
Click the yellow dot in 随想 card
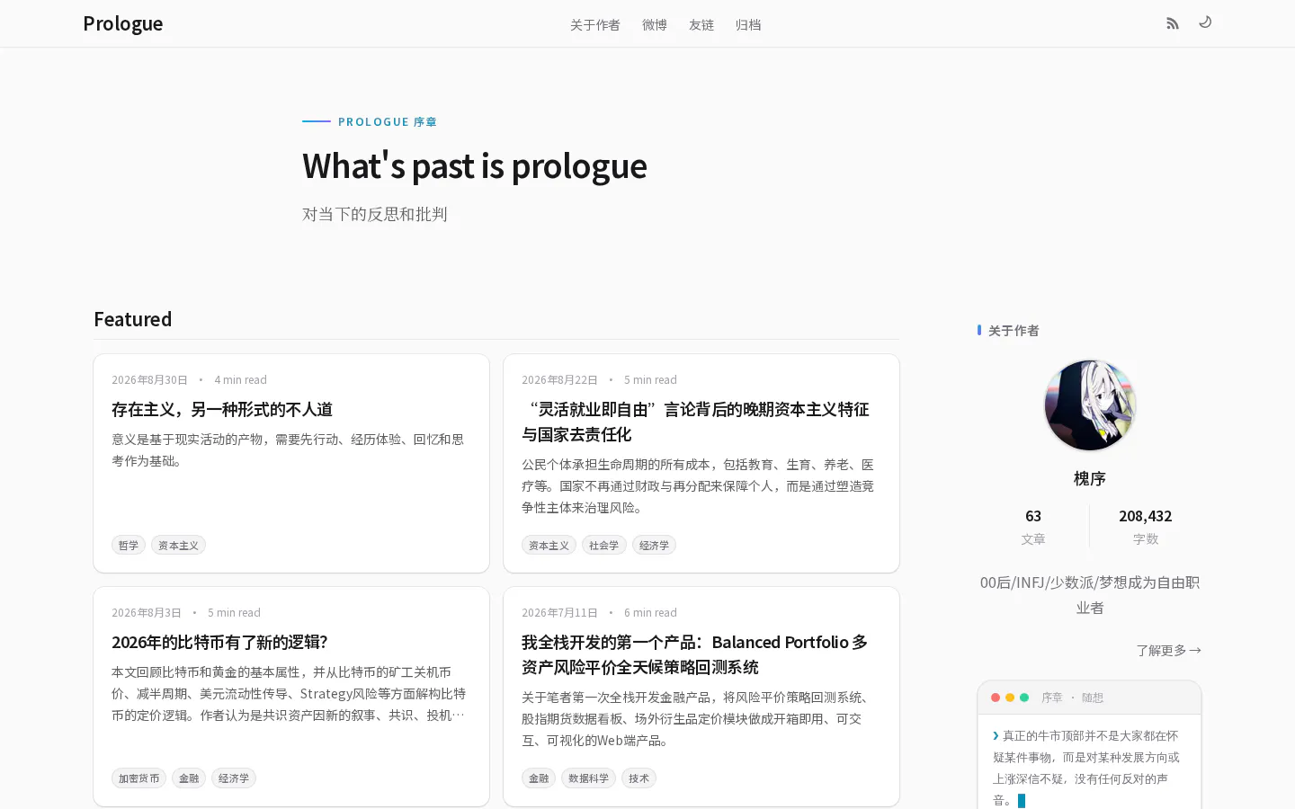[1010, 698]
